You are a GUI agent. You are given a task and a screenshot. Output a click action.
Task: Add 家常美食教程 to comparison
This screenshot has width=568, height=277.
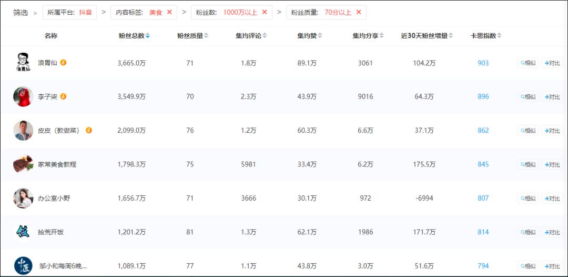(552, 164)
